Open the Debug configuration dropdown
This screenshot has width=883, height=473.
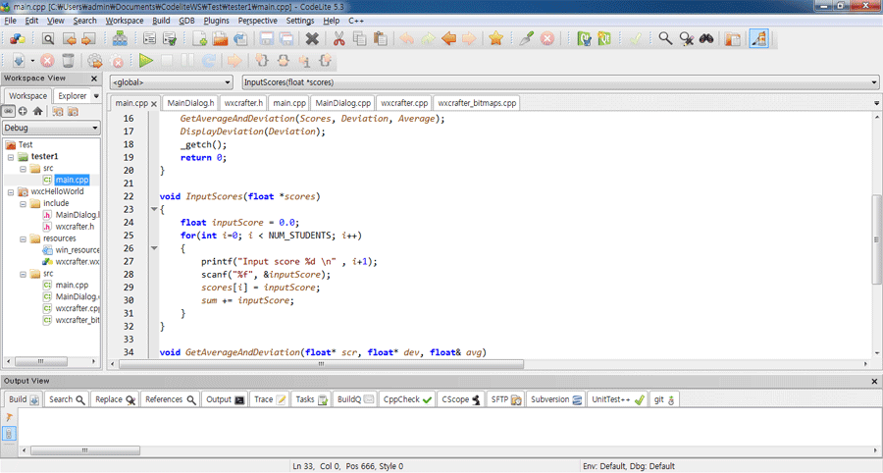point(51,128)
